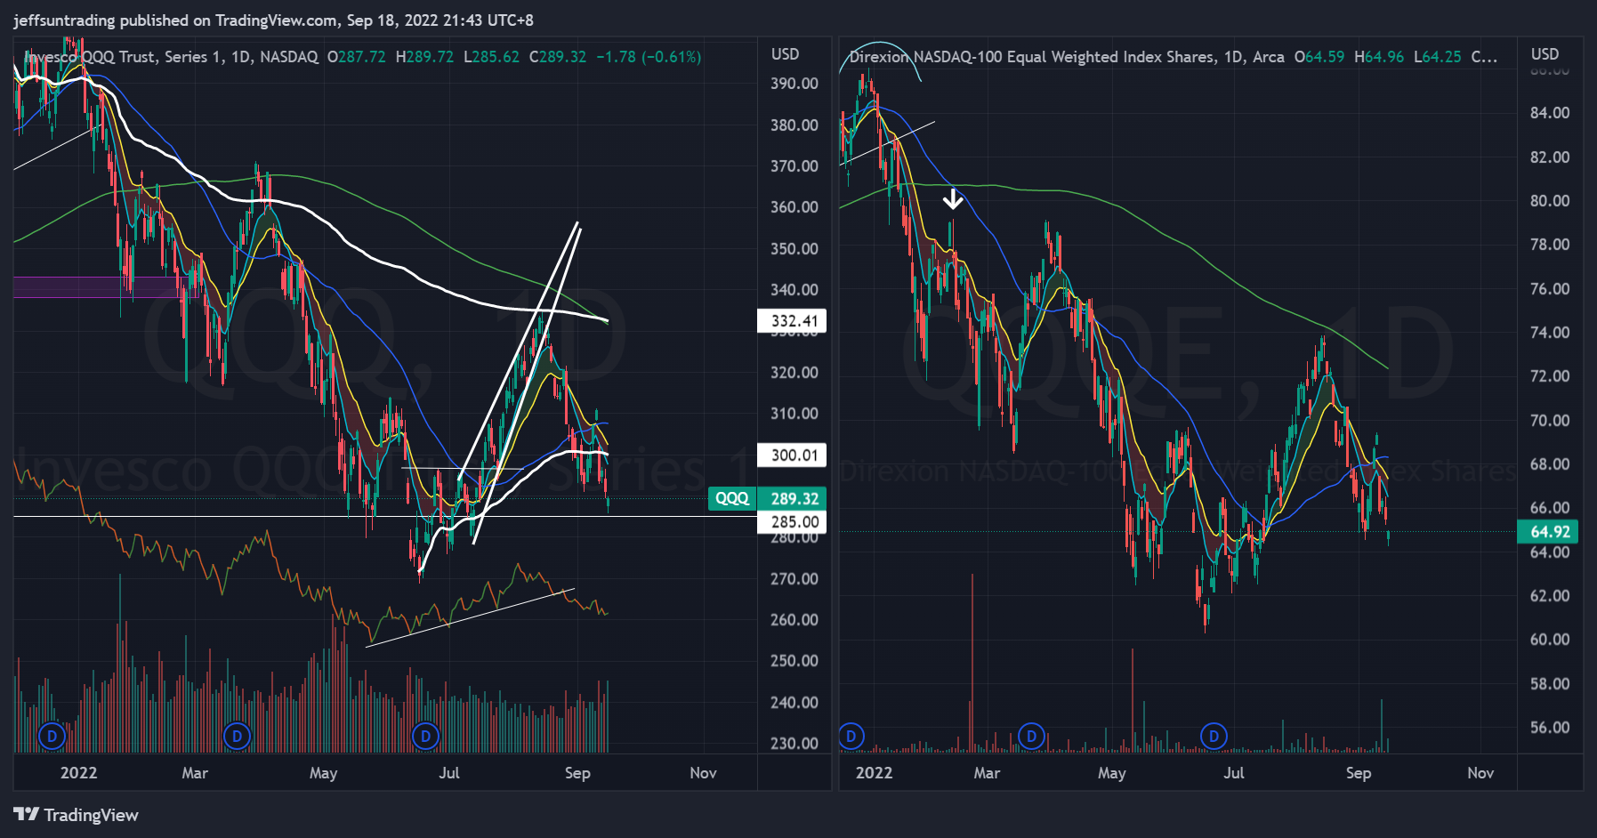Screen dimensions: 1597x838
Task: Click the 380.00 price axis label
Action: coord(794,125)
